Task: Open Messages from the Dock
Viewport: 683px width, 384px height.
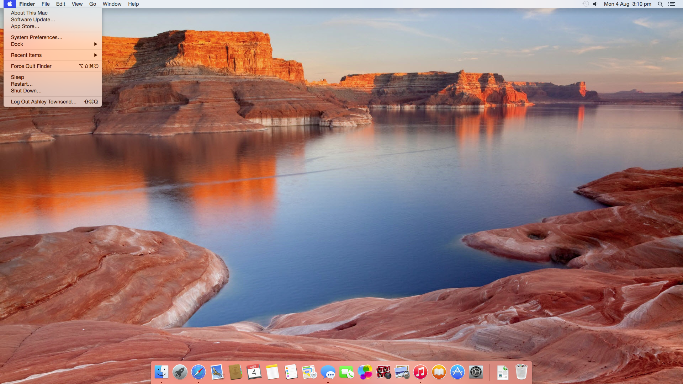Action: [328, 372]
